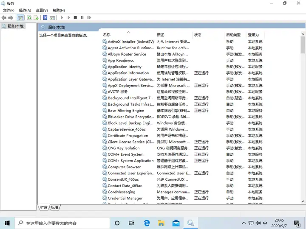Viewport: 306px width, 229px height.
Task: Click the Restart service icon
Action: click(89, 18)
